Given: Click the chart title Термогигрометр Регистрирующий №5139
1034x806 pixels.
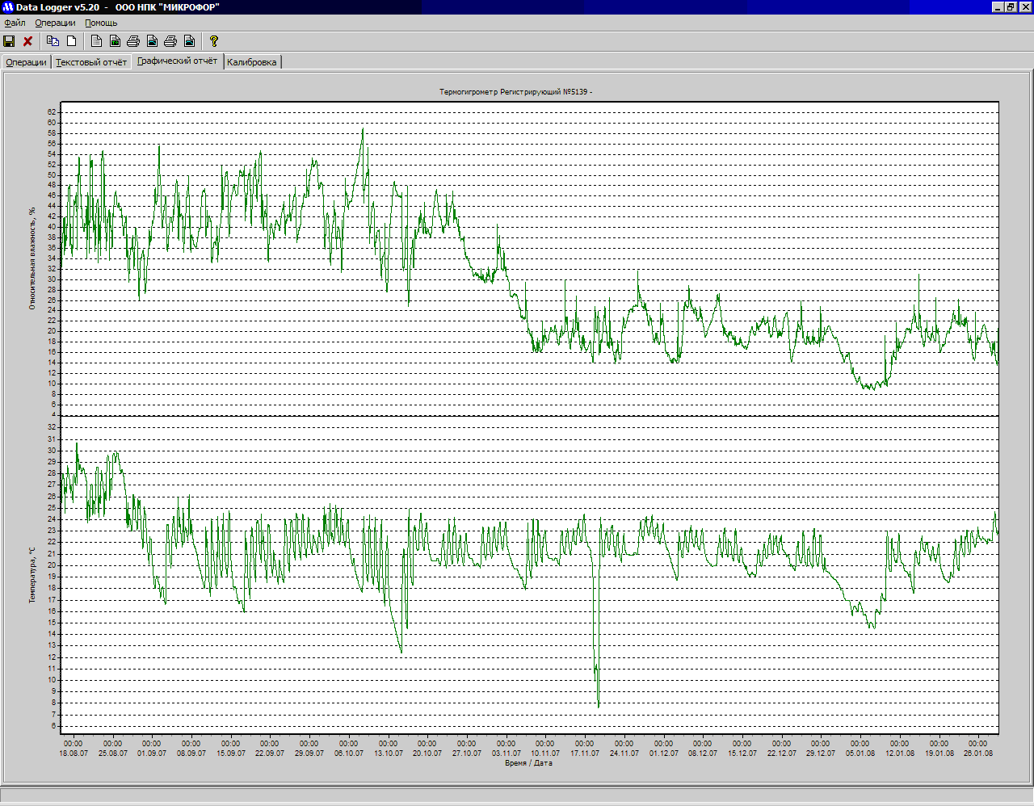Looking at the screenshot, I should pyautogui.click(x=515, y=92).
